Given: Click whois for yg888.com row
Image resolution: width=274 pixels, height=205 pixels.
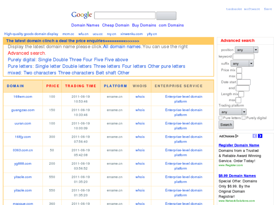Looking at the screenshot, I should 140,164.
